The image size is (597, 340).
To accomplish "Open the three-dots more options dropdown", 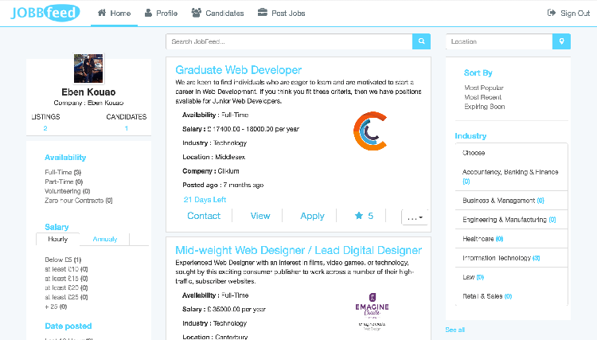I will 415,217.
